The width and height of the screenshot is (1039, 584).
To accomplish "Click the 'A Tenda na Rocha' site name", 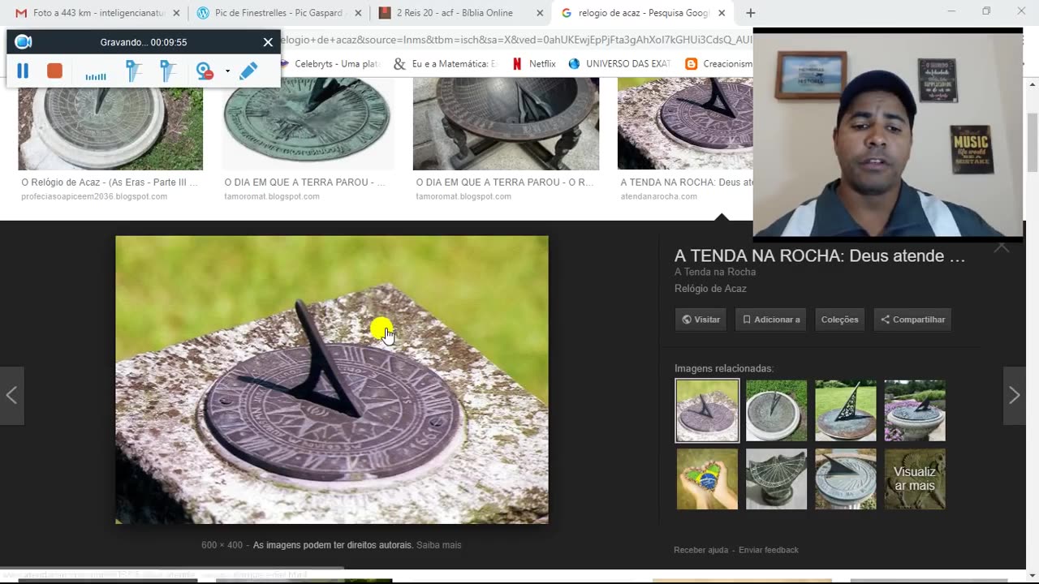I will tap(715, 272).
